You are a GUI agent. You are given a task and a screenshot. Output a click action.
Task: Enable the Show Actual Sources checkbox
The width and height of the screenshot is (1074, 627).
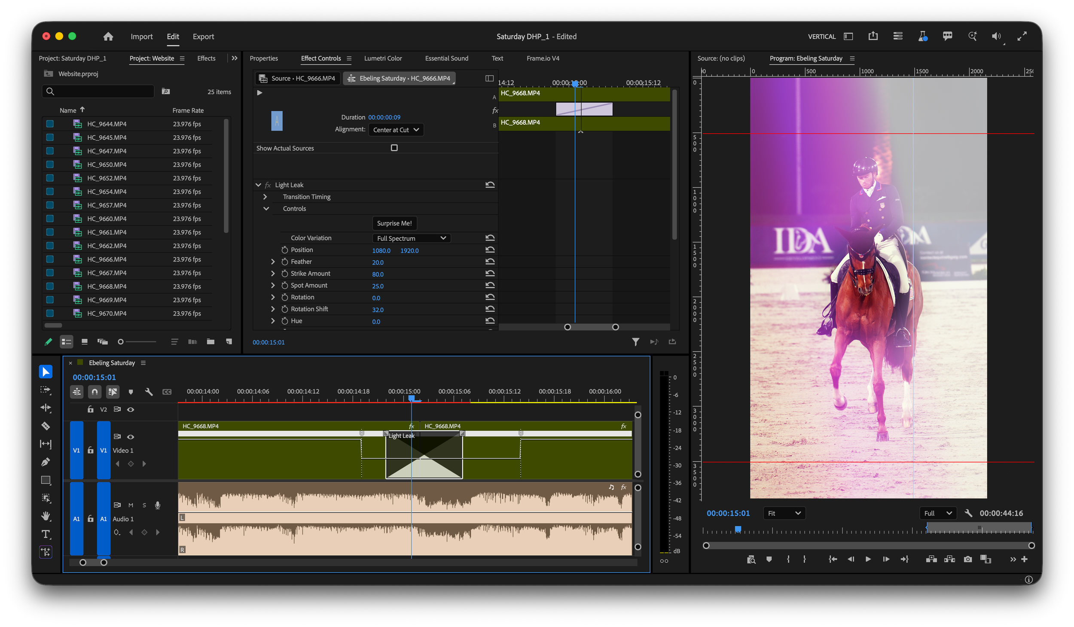tap(394, 148)
